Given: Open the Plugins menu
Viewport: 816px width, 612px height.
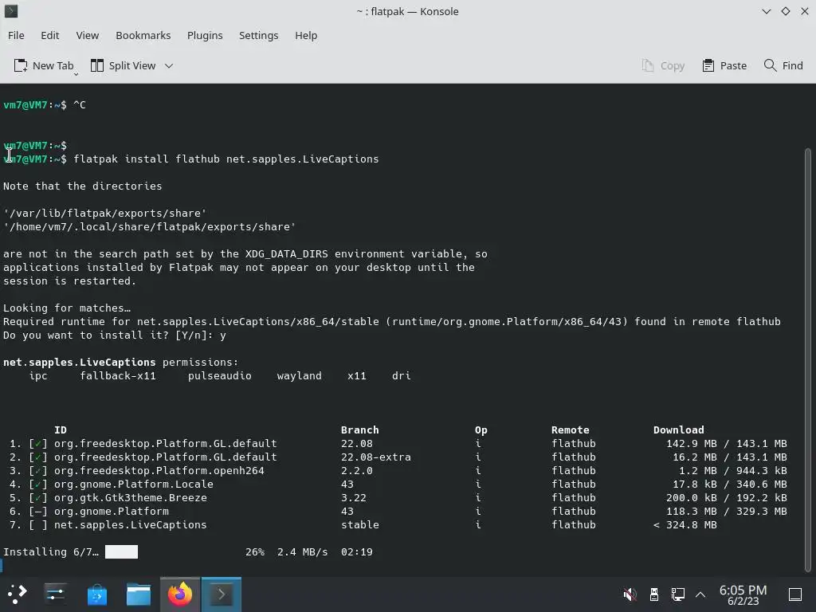Looking at the screenshot, I should [x=205, y=35].
